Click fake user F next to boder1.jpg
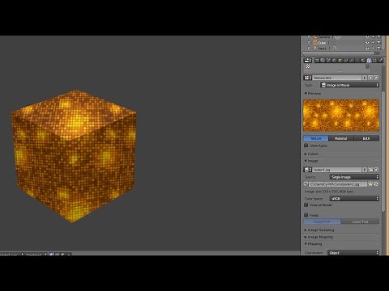This screenshot has width=389, height=291. pyautogui.click(x=364, y=170)
